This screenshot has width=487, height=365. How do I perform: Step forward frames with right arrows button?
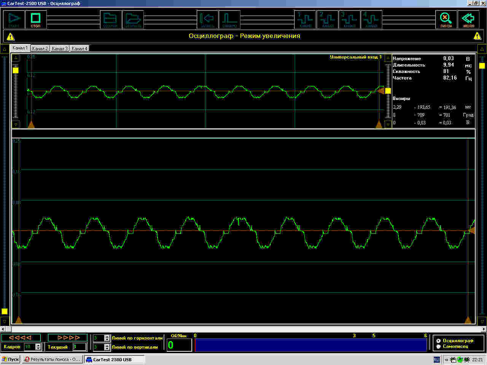(68, 337)
